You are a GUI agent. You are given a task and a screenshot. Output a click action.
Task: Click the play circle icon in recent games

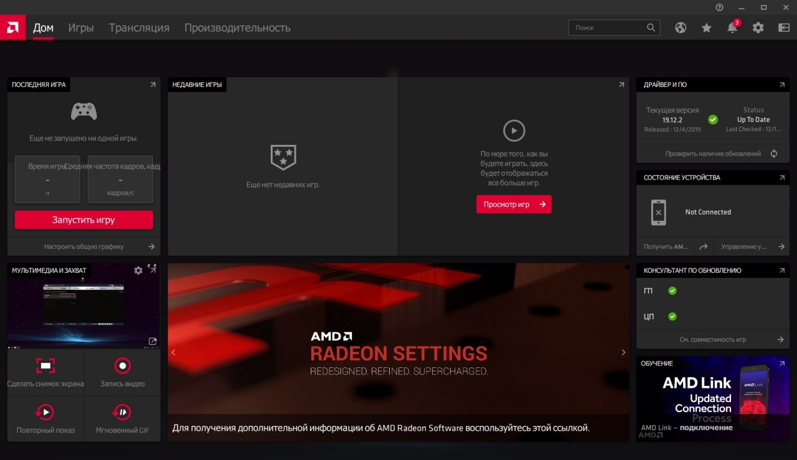click(514, 131)
